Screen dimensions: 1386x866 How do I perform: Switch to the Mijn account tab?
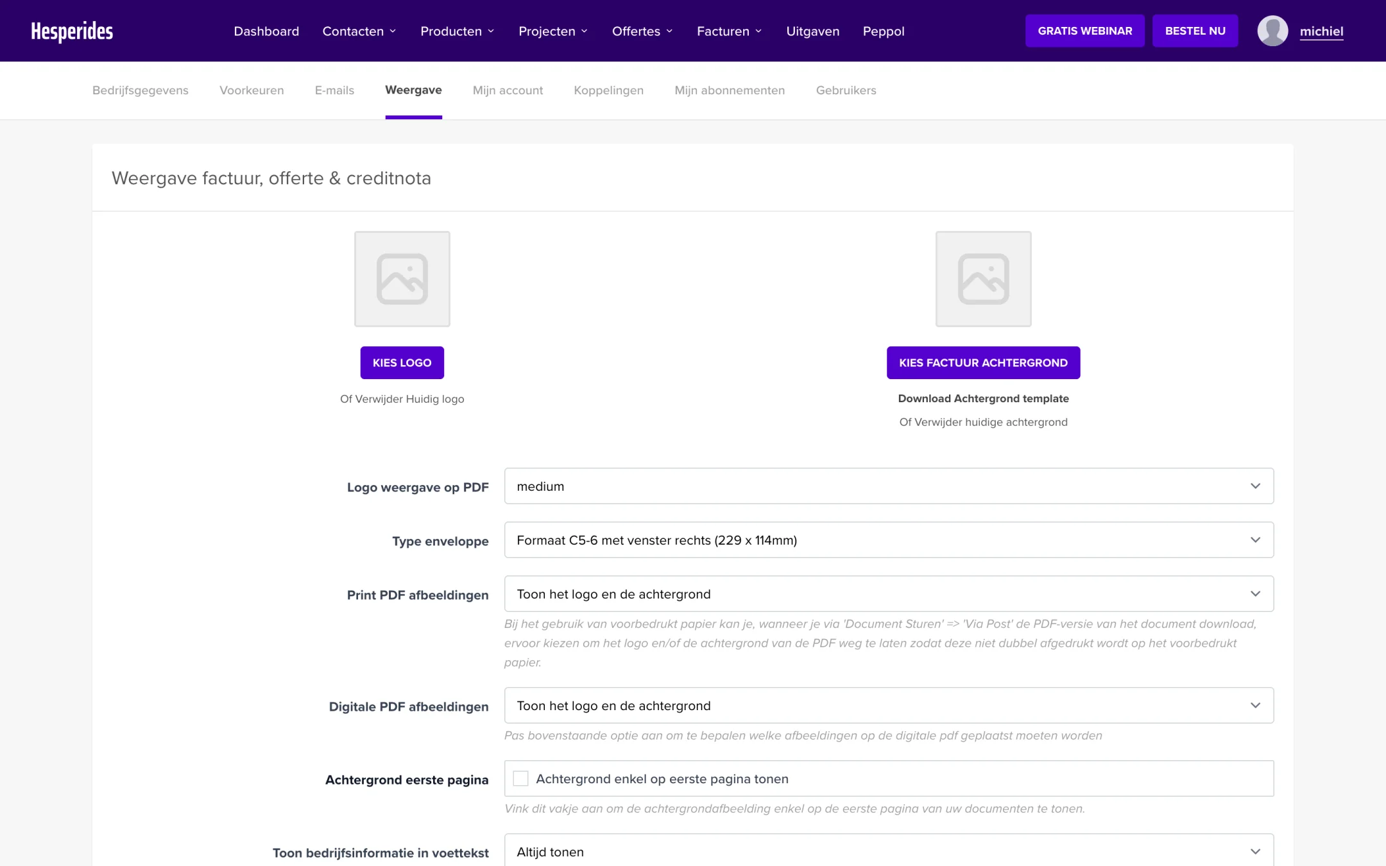click(x=508, y=90)
